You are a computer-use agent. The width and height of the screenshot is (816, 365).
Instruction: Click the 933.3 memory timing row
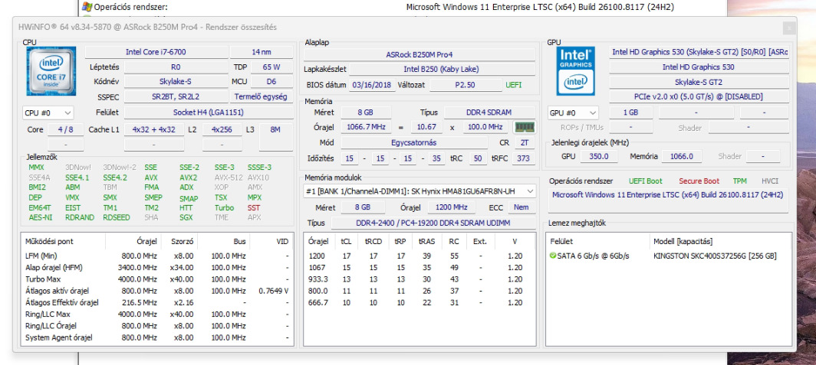point(420,279)
